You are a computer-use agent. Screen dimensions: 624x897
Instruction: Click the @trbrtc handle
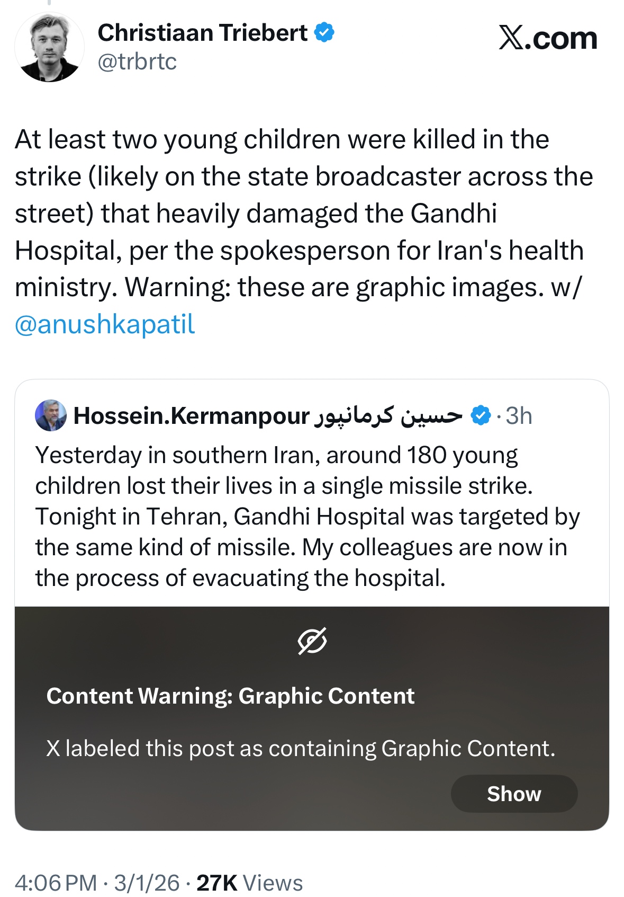[137, 62]
